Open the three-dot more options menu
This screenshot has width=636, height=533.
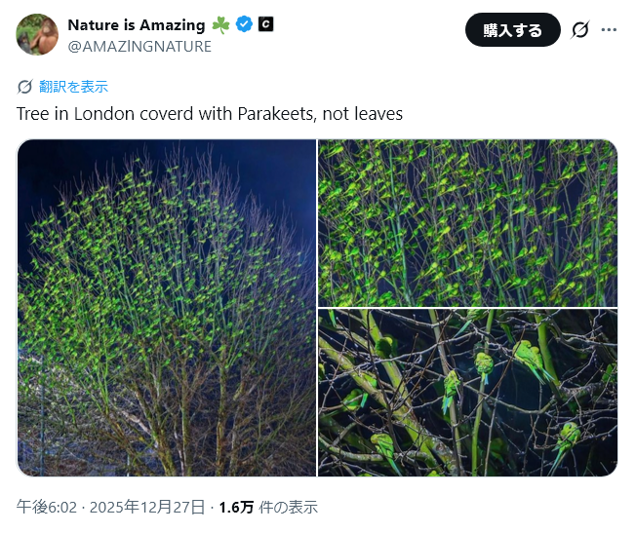[609, 29]
